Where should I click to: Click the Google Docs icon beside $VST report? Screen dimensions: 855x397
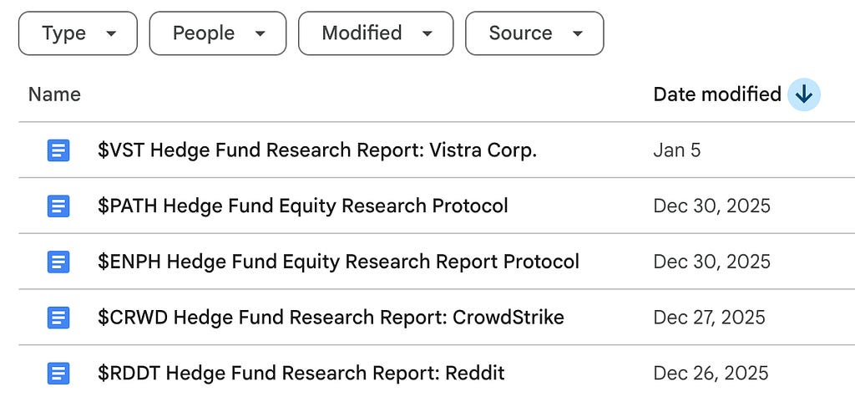pos(58,150)
